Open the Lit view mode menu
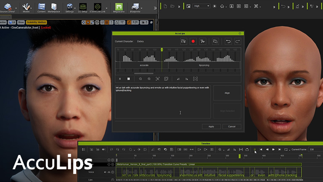The width and height of the screenshot is (323, 182). (x=12, y=22)
